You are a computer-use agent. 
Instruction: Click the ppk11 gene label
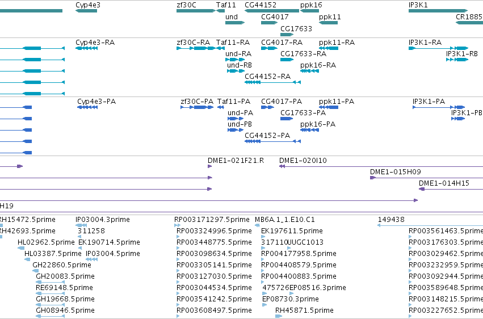pyautogui.click(x=330, y=17)
